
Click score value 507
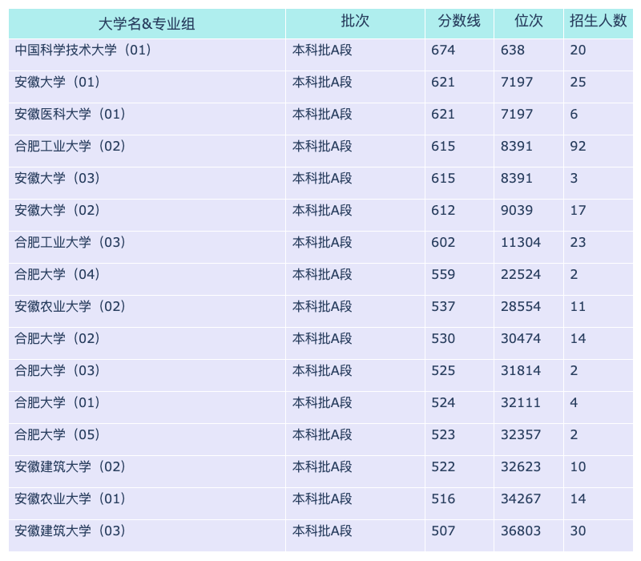pos(443,531)
